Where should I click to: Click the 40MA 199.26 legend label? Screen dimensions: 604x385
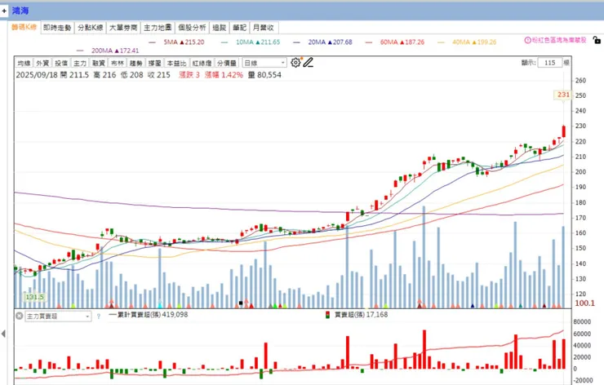pyautogui.click(x=474, y=42)
